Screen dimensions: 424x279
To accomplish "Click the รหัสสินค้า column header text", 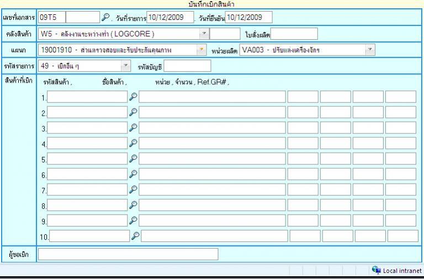I will coord(57,82).
